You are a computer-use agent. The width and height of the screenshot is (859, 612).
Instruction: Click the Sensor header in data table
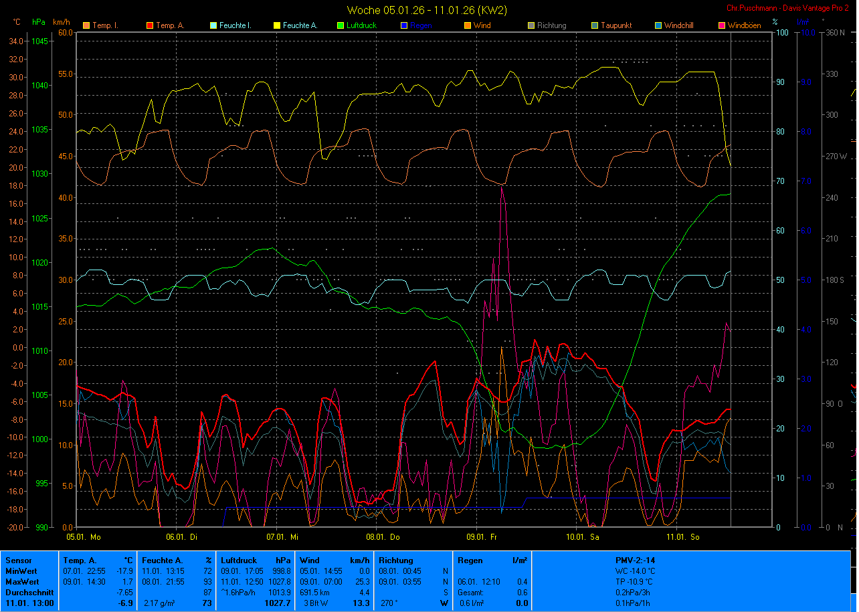[x=18, y=560]
